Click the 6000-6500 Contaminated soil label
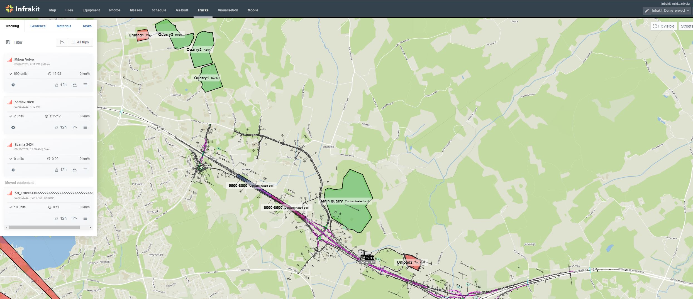The width and height of the screenshot is (693, 299). (x=286, y=207)
